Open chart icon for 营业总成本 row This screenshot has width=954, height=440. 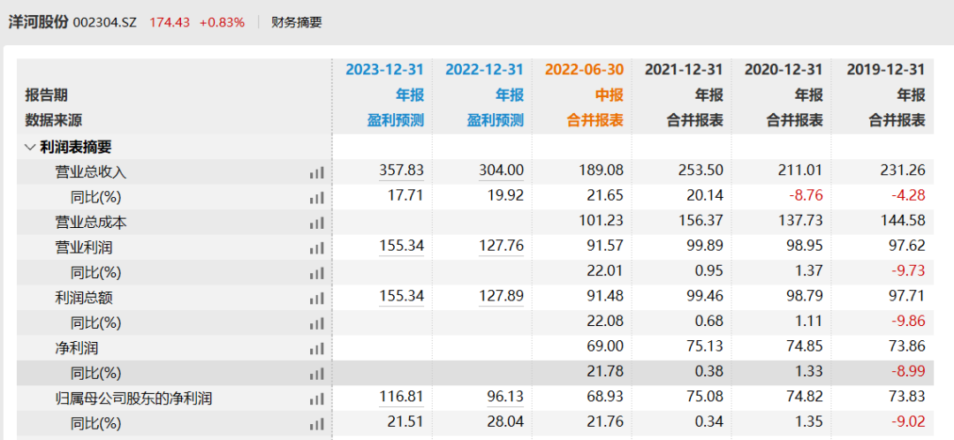[316, 224]
